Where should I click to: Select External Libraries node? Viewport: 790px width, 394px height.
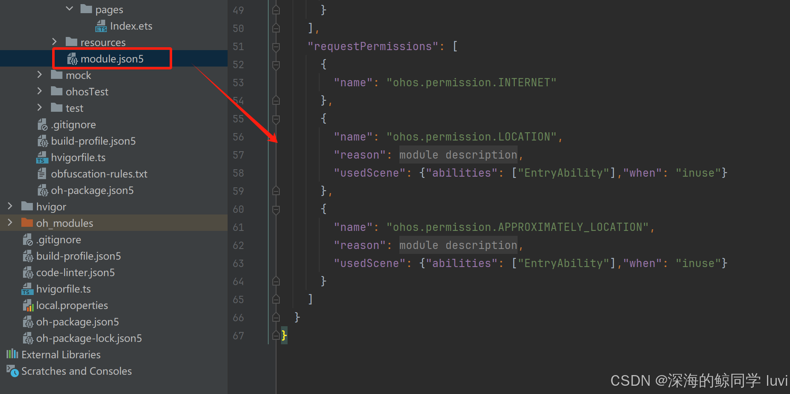point(61,355)
